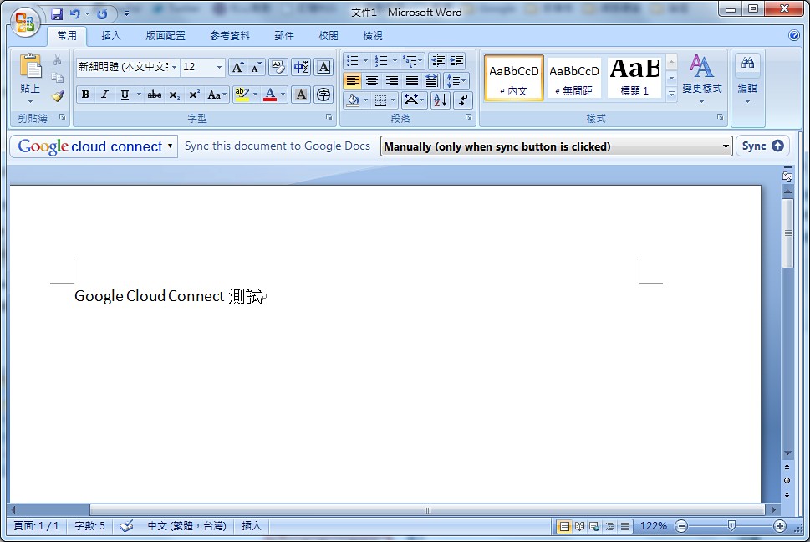Switch to the 插入 tab
Image resolution: width=810 pixels, height=542 pixels.
coord(111,35)
